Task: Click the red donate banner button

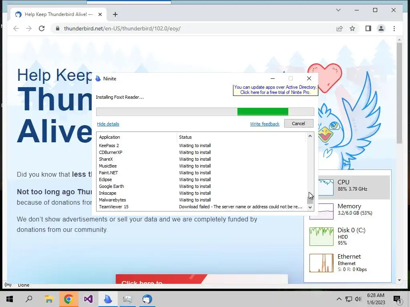Action: point(202,279)
